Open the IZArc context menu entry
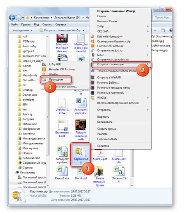 (100, 55)
